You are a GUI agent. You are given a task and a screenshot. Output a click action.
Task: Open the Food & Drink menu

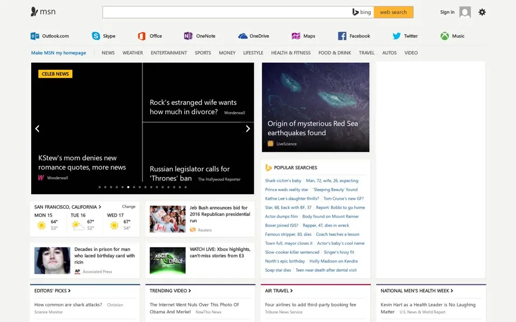335,53
